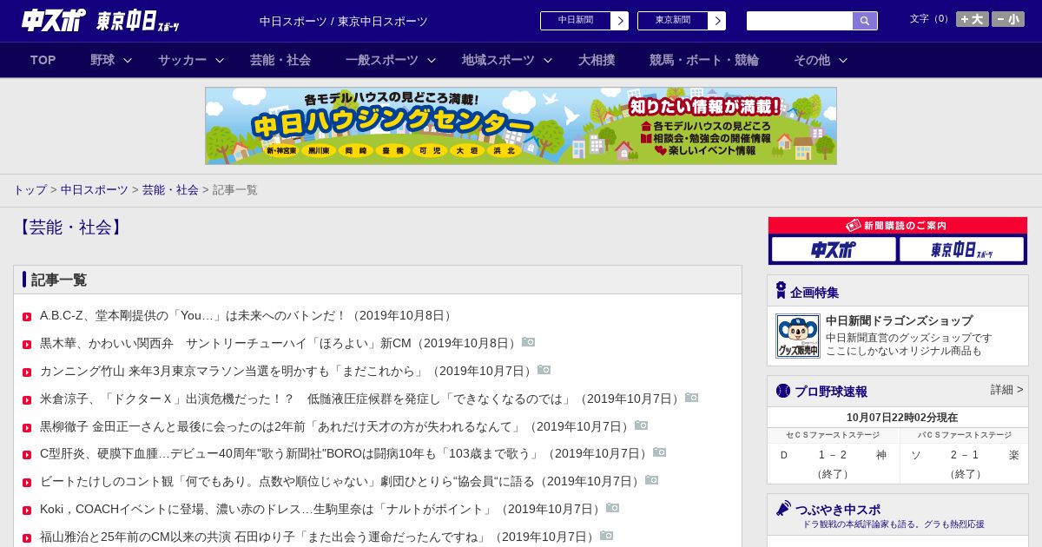Click 詳細 > link in プロ野球速報
Viewport: 1042px width, 547px height.
pos(1006,390)
